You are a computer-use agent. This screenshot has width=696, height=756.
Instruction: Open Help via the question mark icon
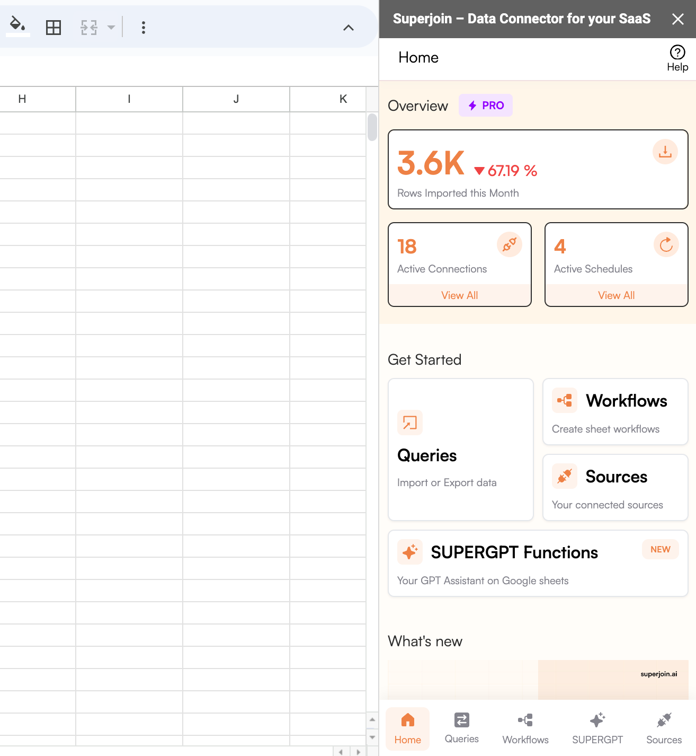point(677,52)
